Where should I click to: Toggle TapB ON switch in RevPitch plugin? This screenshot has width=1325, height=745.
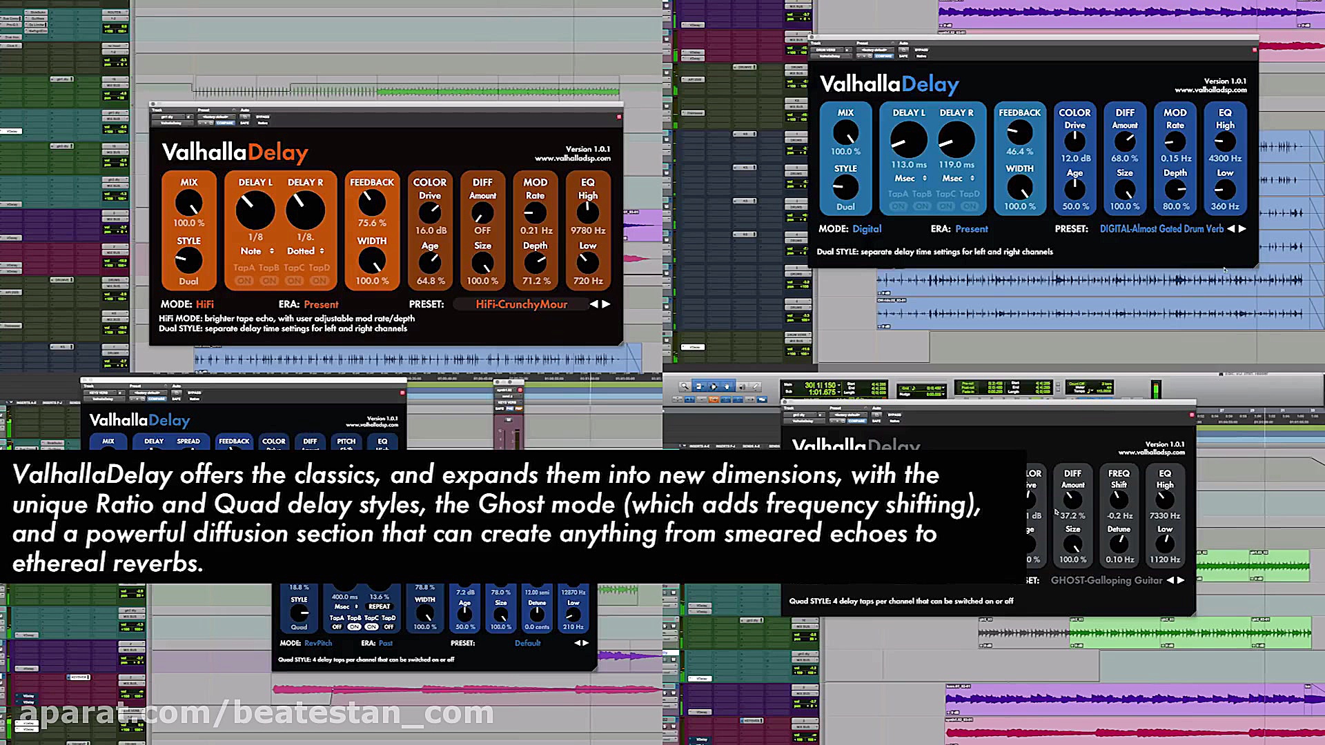click(354, 627)
